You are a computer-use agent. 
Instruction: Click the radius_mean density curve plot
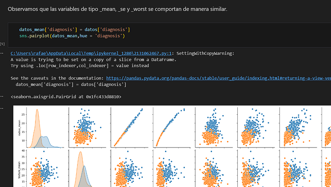point(45,127)
